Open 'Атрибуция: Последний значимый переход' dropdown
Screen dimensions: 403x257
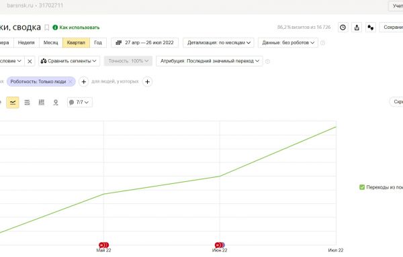point(210,61)
